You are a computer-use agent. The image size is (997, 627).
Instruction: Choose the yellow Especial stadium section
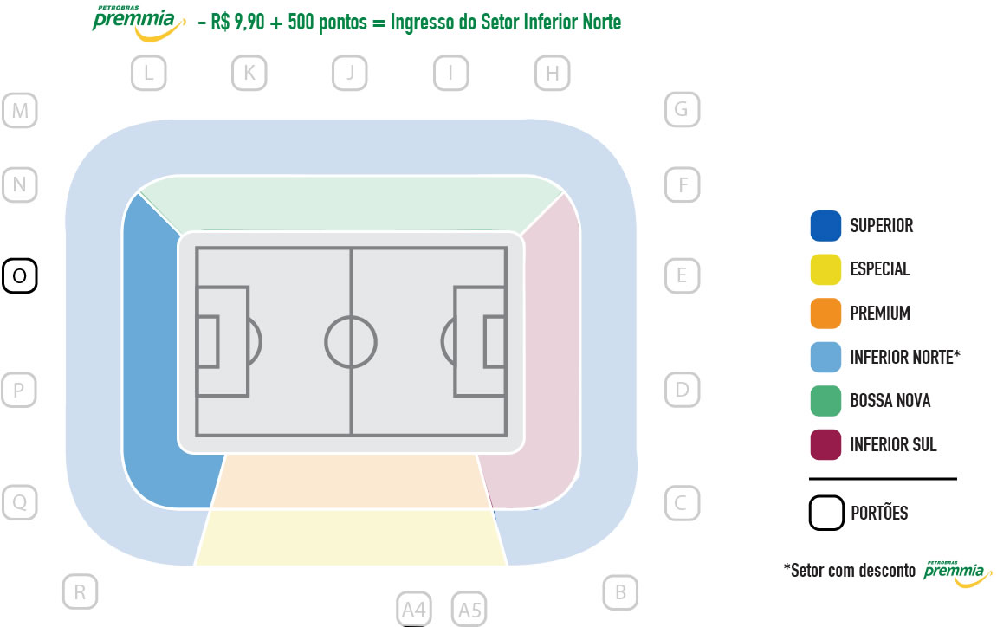click(351, 537)
